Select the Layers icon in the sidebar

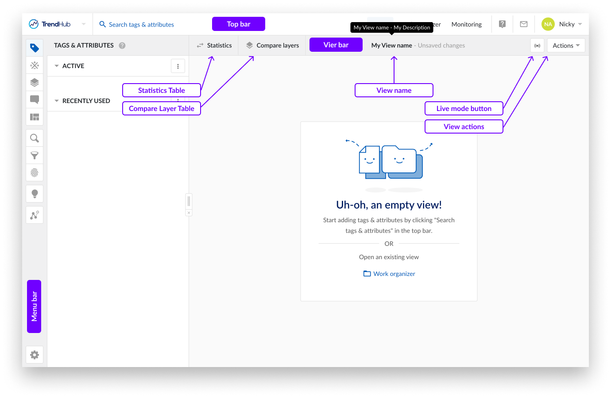(35, 82)
